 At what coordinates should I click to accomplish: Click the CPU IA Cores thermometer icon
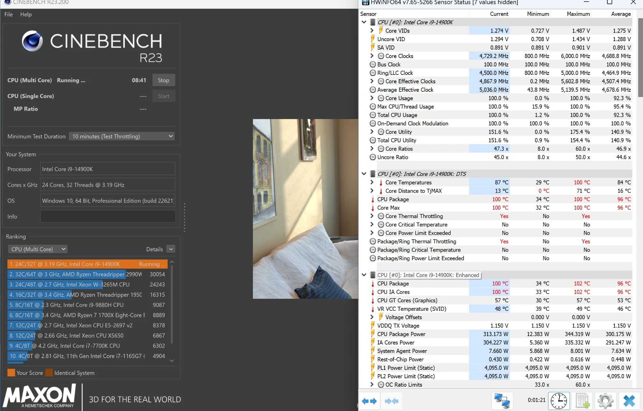pyautogui.click(x=373, y=292)
